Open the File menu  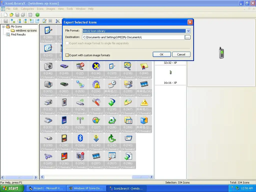[x=8, y=9]
